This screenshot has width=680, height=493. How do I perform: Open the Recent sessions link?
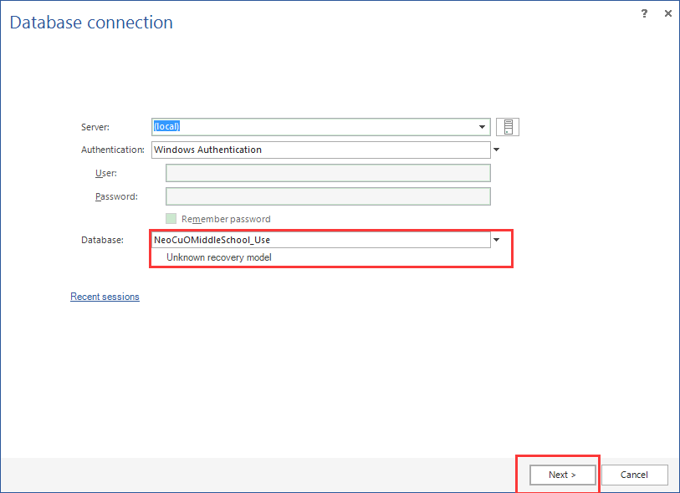(x=105, y=296)
